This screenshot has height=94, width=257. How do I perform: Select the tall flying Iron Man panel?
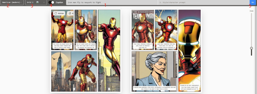coord(109,51)
